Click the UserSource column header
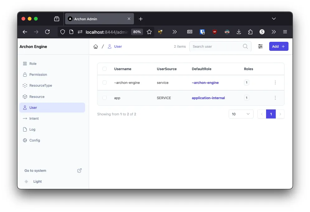The width and height of the screenshot is (310, 212). point(167,69)
